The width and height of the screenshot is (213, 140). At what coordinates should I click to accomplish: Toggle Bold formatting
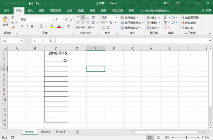(22, 26)
